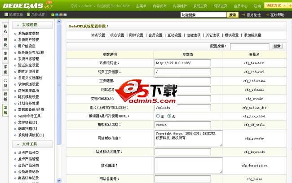Click the 配置搜索 search button

tap(277, 46)
